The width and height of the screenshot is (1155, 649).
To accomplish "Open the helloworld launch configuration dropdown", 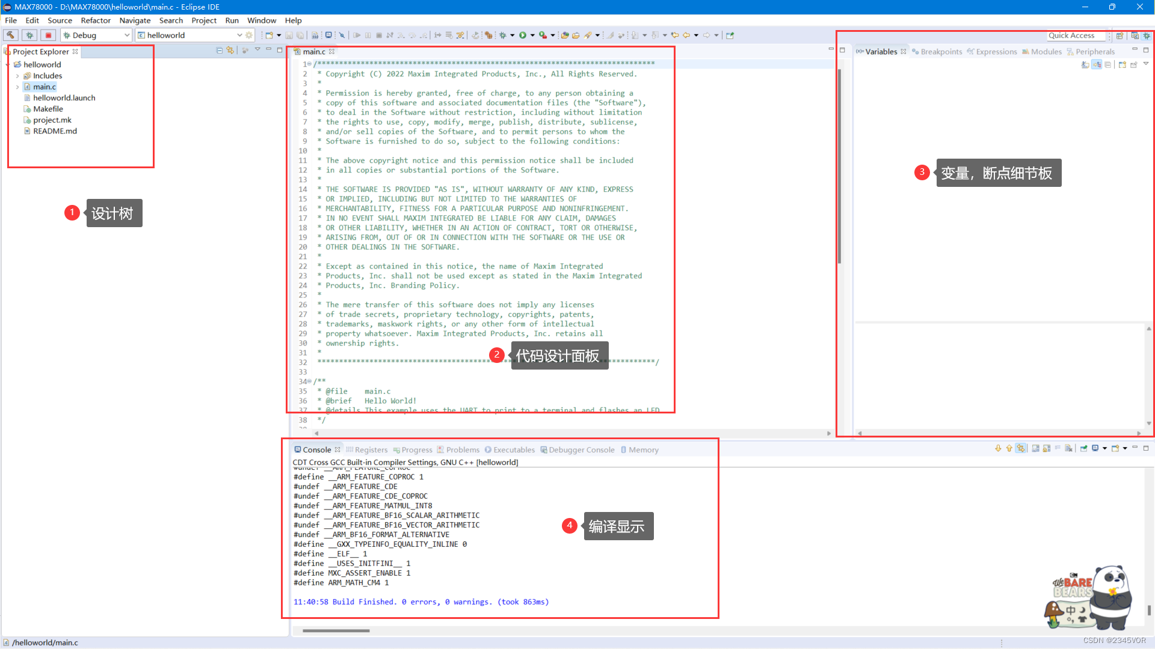I will click(239, 35).
